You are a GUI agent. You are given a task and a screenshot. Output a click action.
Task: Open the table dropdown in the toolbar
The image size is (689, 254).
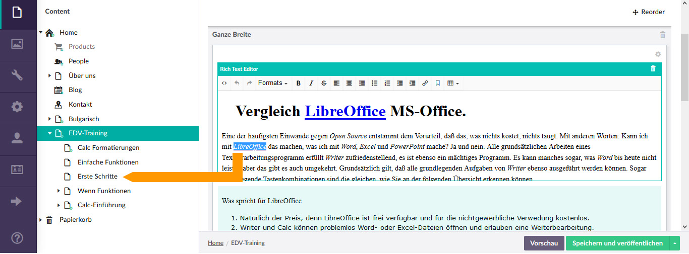click(453, 83)
